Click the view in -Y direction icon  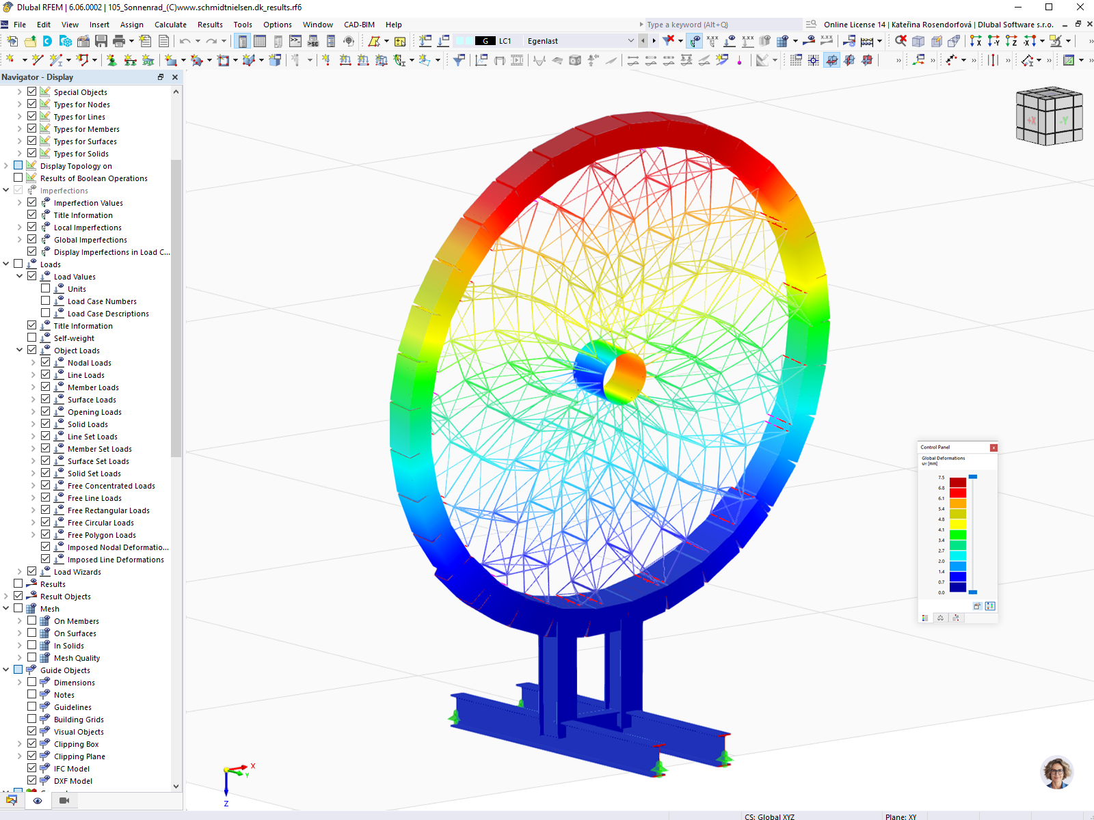click(x=993, y=41)
